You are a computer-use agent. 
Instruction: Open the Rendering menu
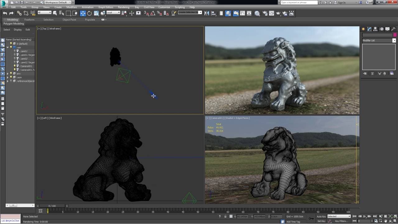pyautogui.click(x=124, y=7)
